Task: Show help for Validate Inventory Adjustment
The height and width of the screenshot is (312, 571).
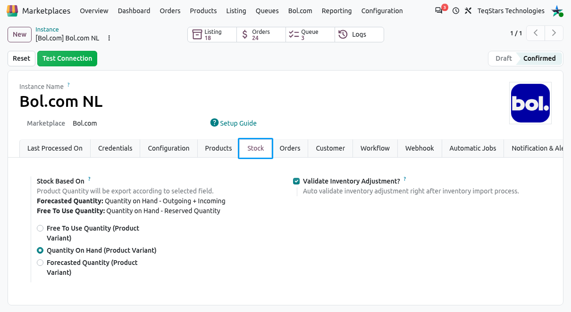Action: point(404,179)
